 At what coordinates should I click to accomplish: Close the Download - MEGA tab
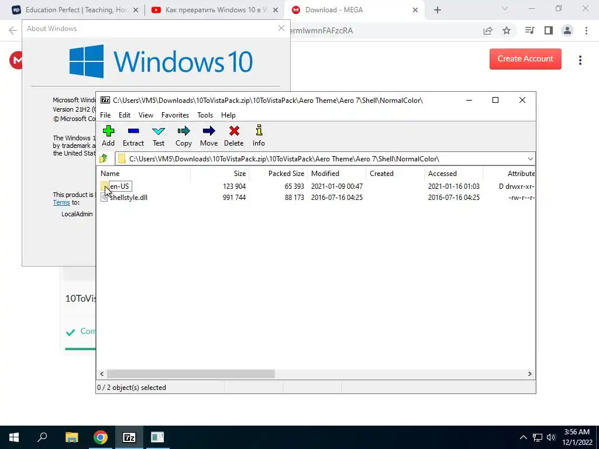point(415,11)
